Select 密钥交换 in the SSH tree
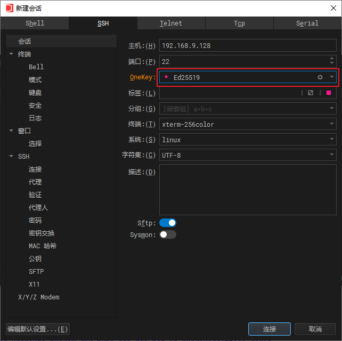 42,233
